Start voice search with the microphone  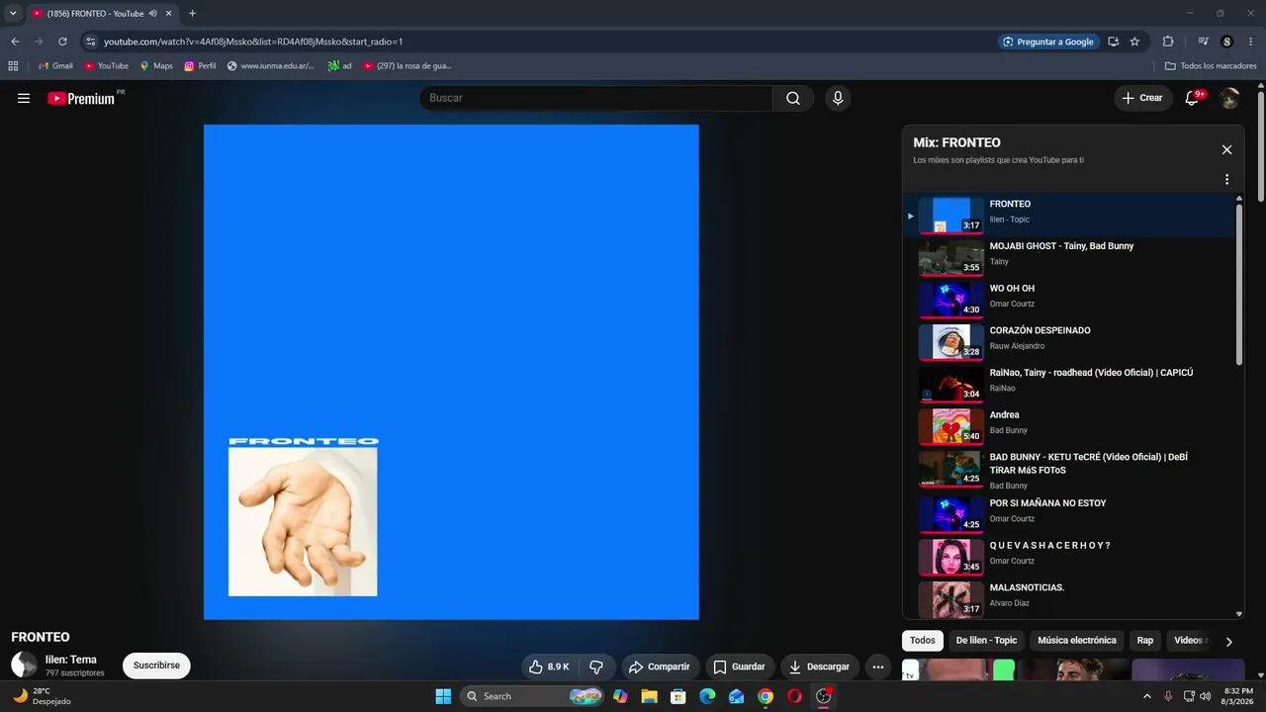pyautogui.click(x=838, y=98)
